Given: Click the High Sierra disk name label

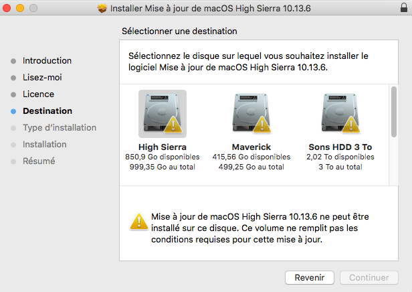Looking at the screenshot, I should tap(163, 146).
